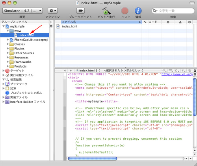Click the editor vertical scrollbar thumb
This screenshot has width=197, height=166.
pos(195,97)
